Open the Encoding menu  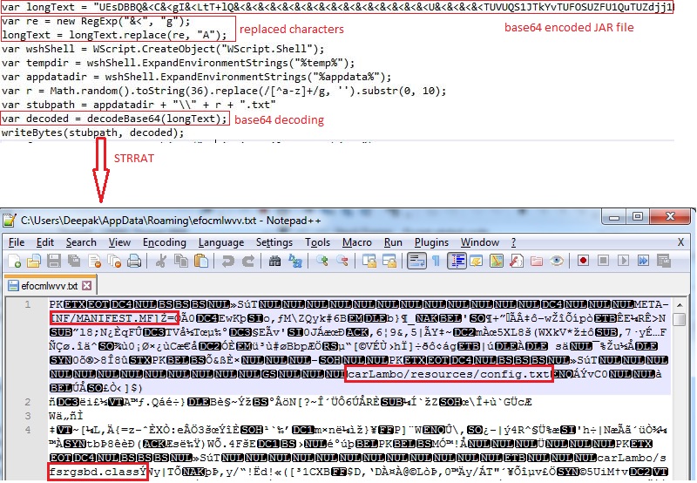pyautogui.click(x=165, y=242)
